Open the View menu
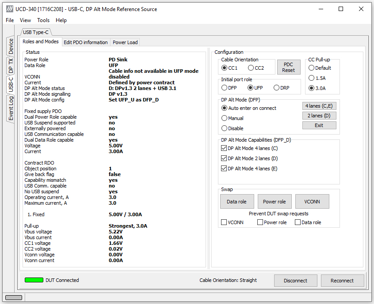 [25, 20]
